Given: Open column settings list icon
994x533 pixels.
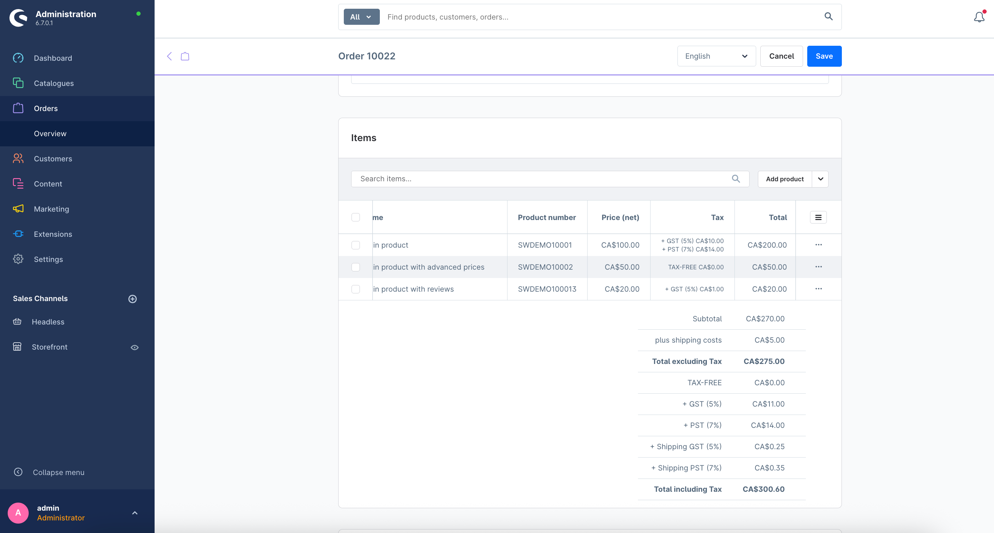Looking at the screenshot, I should (x=818, y=217).
